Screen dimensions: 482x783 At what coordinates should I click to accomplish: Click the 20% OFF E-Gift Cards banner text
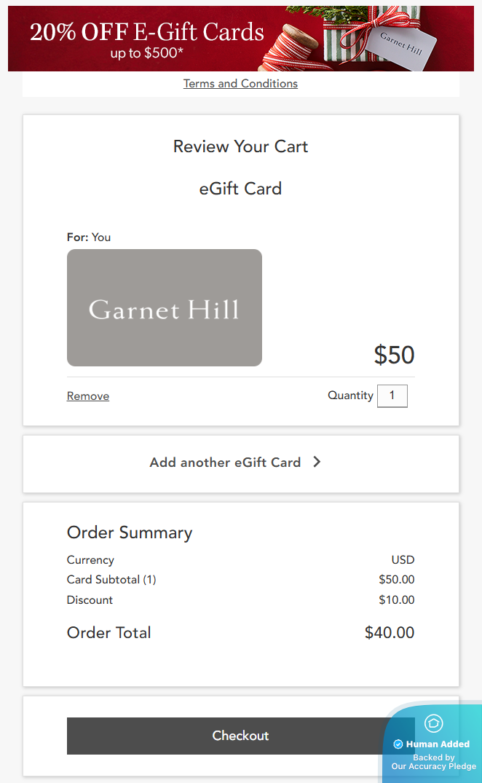pos(147,32)
